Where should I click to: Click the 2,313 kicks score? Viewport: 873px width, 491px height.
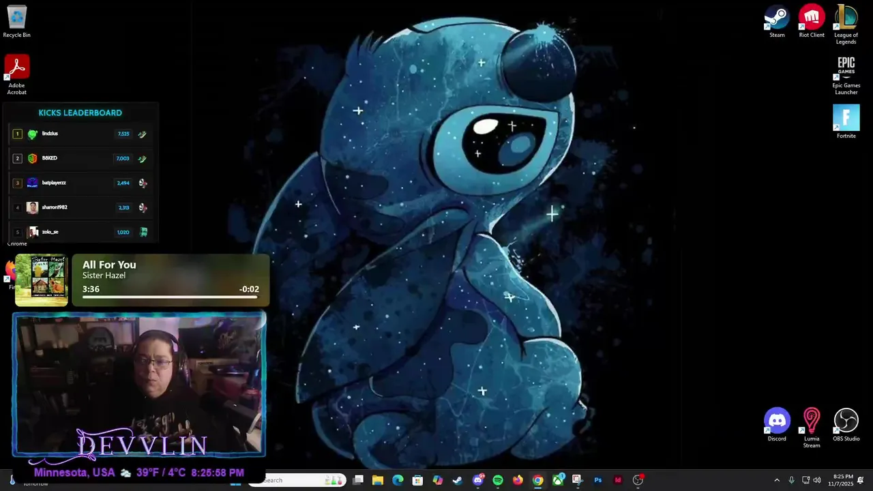point(124,208)
